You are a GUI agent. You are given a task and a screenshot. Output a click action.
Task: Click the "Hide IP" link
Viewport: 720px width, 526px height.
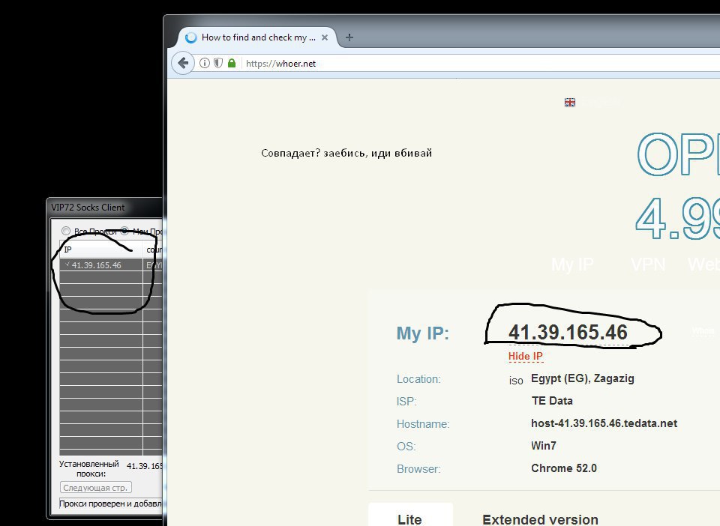point(525,356)
